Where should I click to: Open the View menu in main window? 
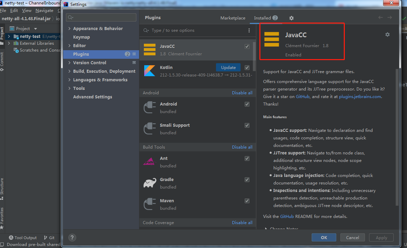pos(27,10)
